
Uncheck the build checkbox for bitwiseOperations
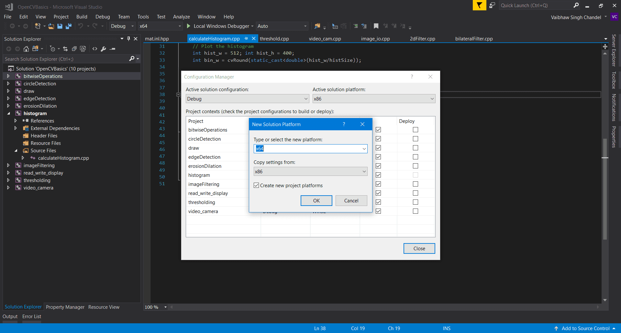coord(378,130)
